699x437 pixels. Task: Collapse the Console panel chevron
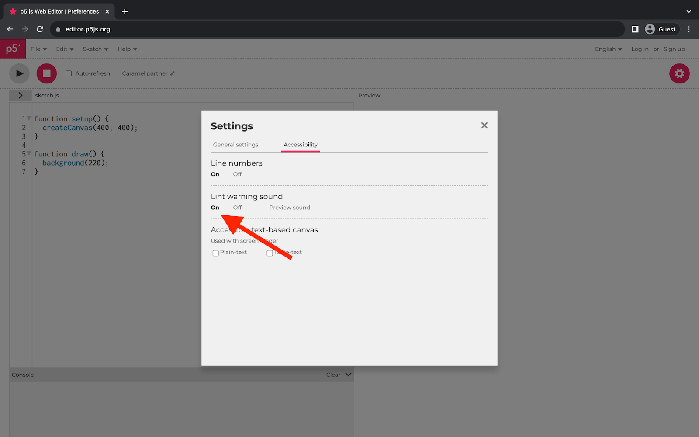[x=348, y=374]
